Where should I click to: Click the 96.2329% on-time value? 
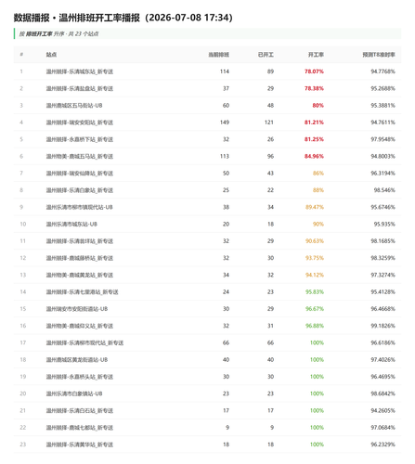[x=383, y=445]
